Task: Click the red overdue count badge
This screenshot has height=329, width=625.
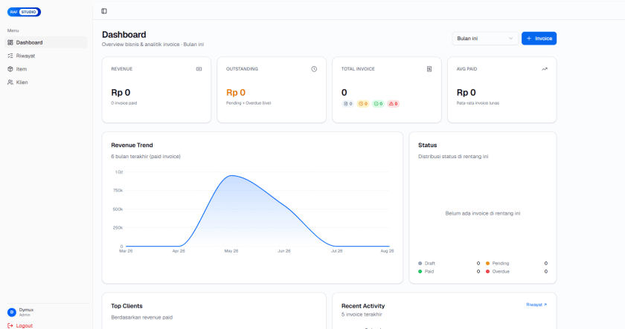Action: pos(394,104)
